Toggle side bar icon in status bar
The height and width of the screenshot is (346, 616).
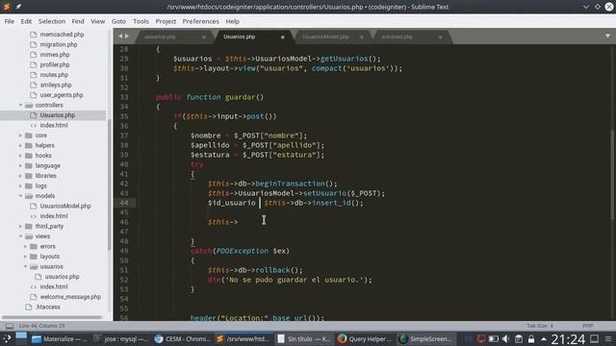coord(10,326)
